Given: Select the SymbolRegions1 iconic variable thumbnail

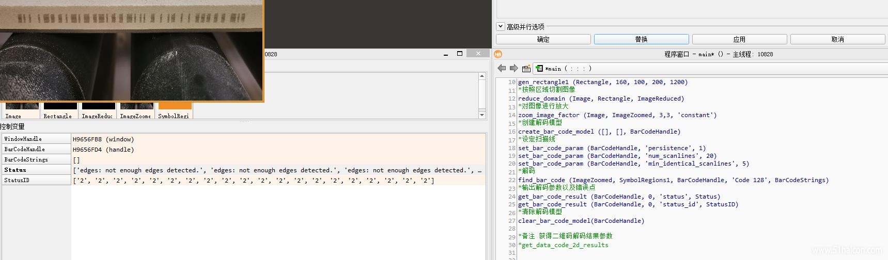Looking at the screenshot, I should click(174, 111).
